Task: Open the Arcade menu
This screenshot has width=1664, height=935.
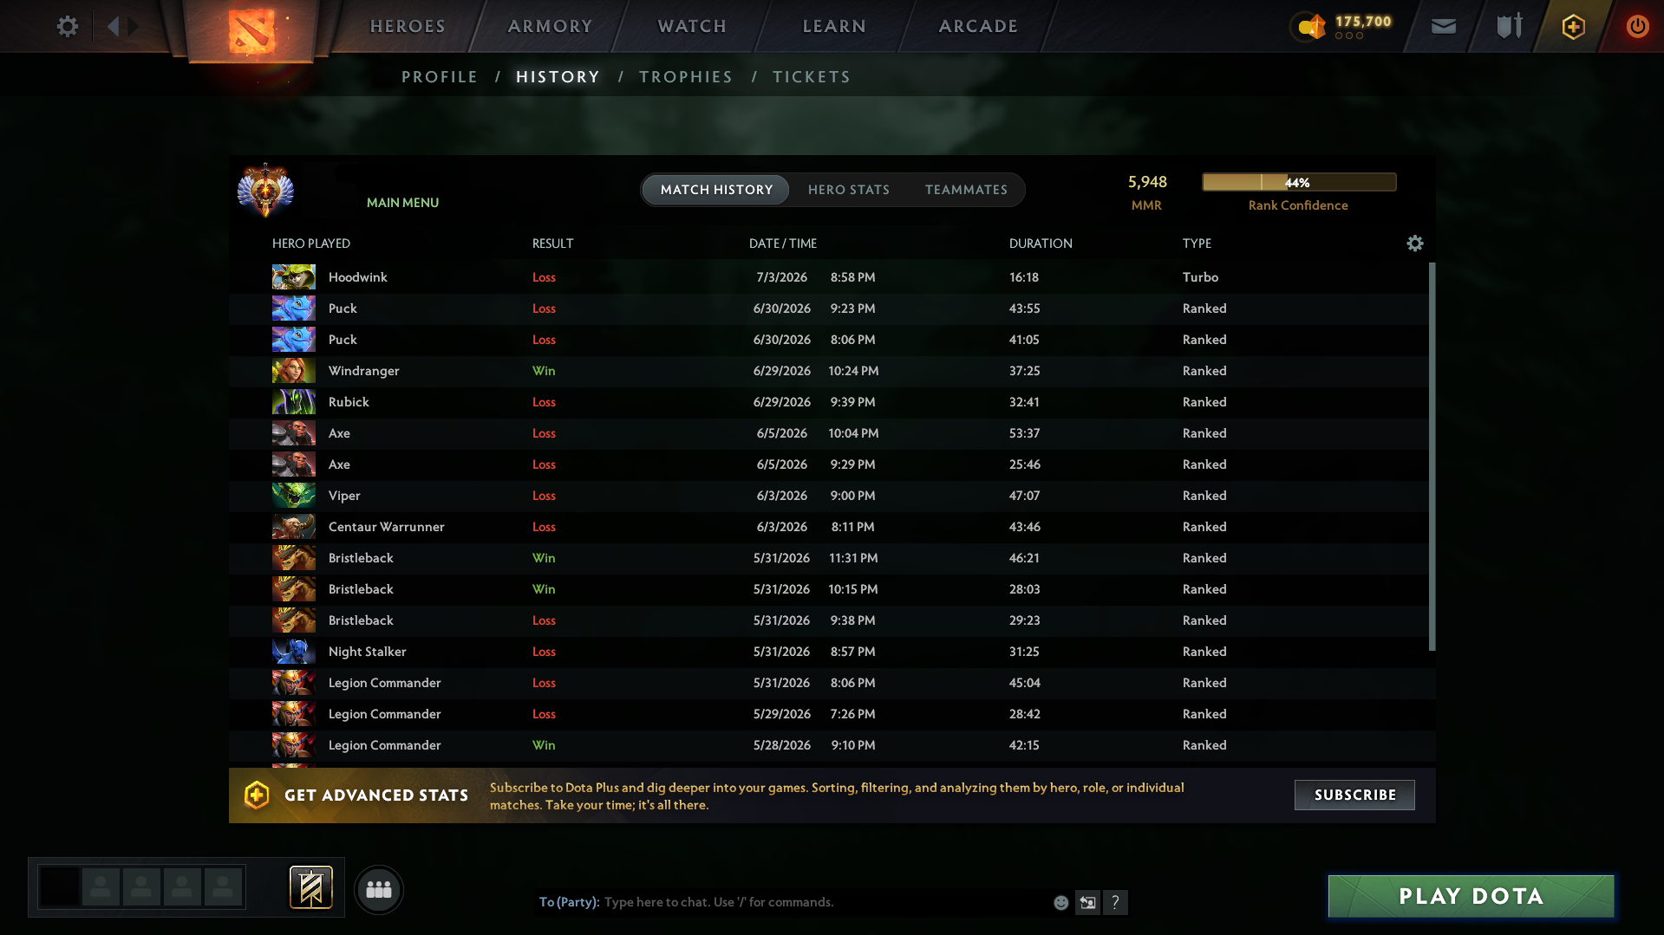Action: pos(978,27)
